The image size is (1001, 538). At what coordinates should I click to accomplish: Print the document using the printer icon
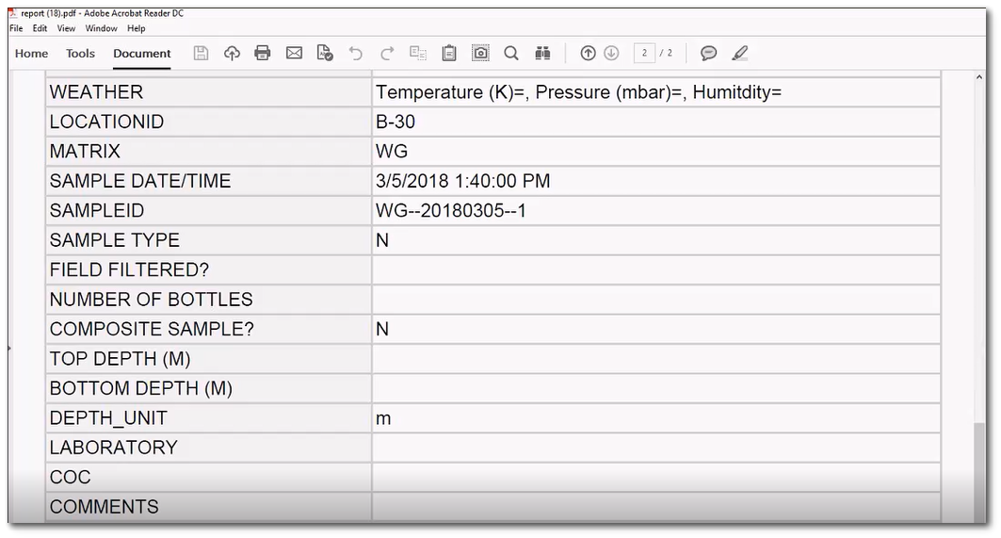click(263, 54)
